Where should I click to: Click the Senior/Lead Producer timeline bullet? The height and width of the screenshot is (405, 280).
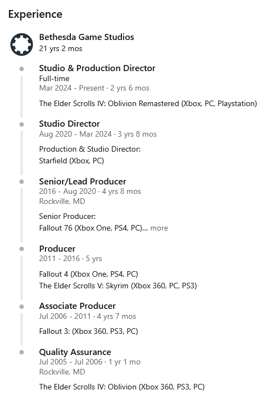tap(22, 182)
